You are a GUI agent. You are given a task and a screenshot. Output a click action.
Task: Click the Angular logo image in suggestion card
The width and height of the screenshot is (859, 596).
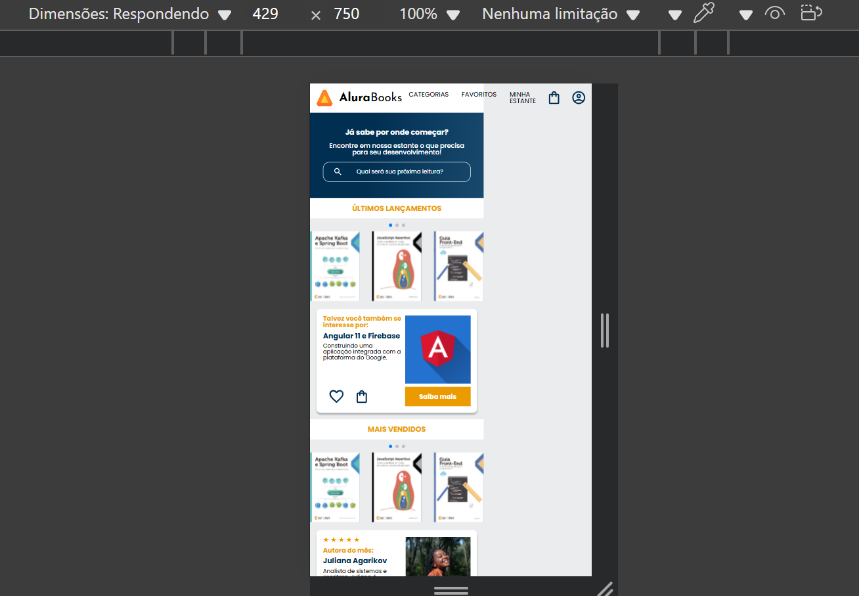pos(438,350)
